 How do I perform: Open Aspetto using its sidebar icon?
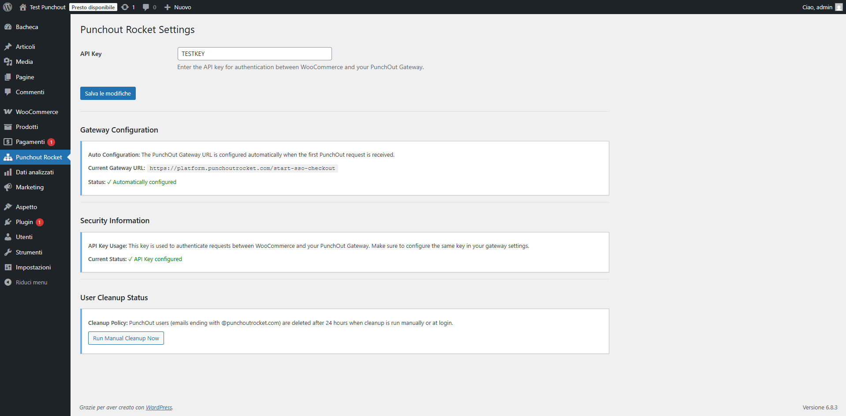pyautogui.click(x=8, y=206)
